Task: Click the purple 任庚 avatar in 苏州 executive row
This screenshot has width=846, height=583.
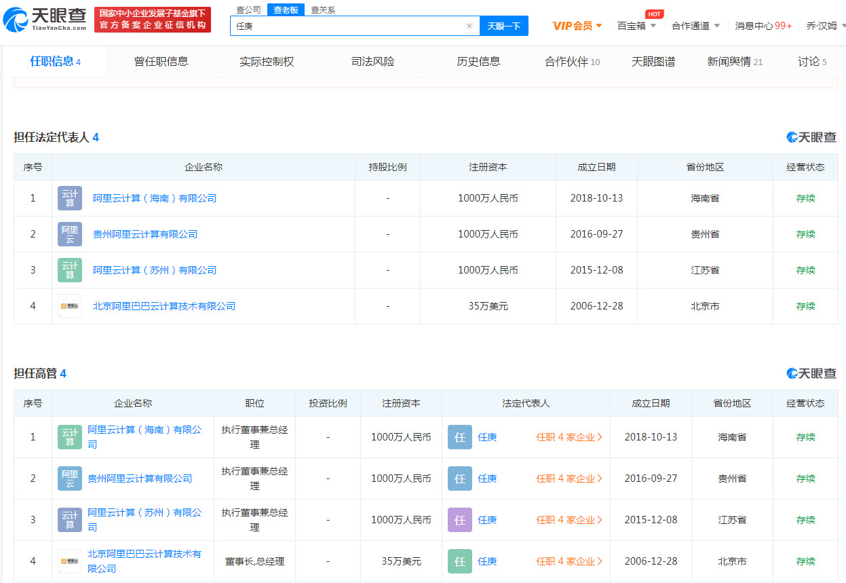Action: click(460, 520)
